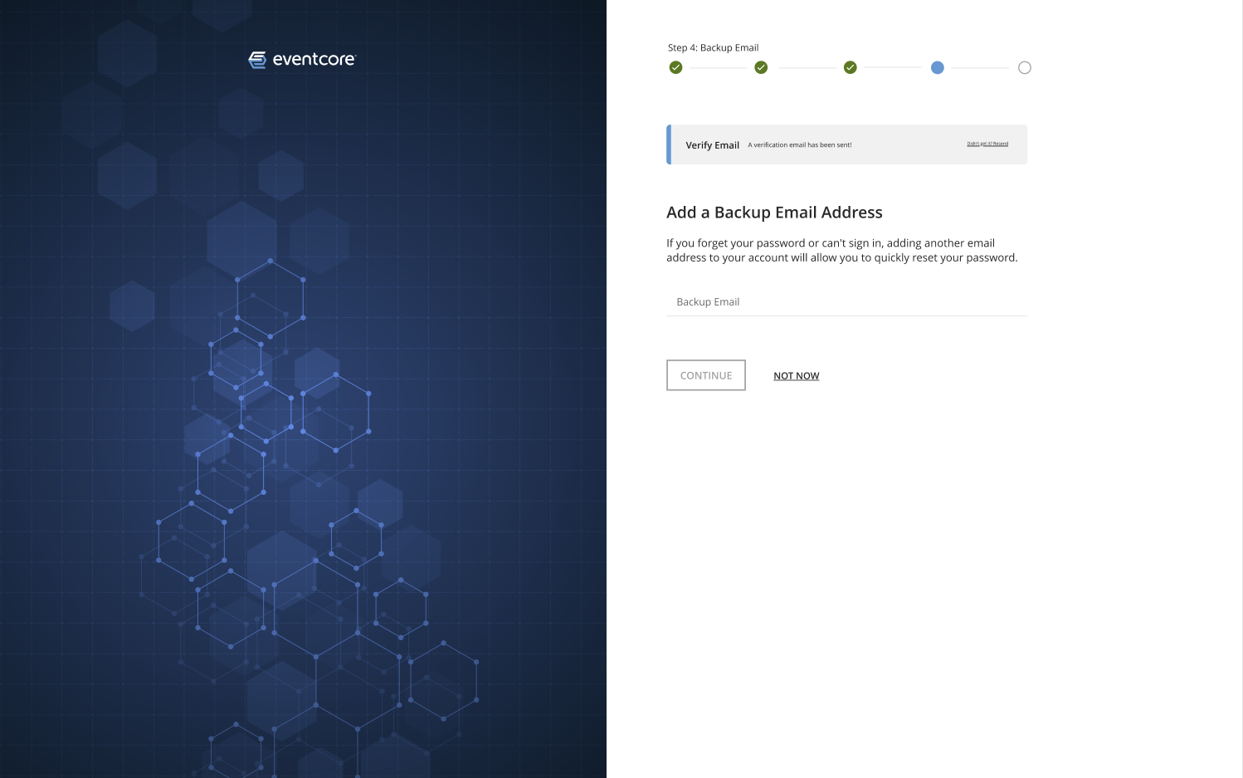Focus the Backup Email input field
The height and width of the screenshot is (778, 1243).
846,302
